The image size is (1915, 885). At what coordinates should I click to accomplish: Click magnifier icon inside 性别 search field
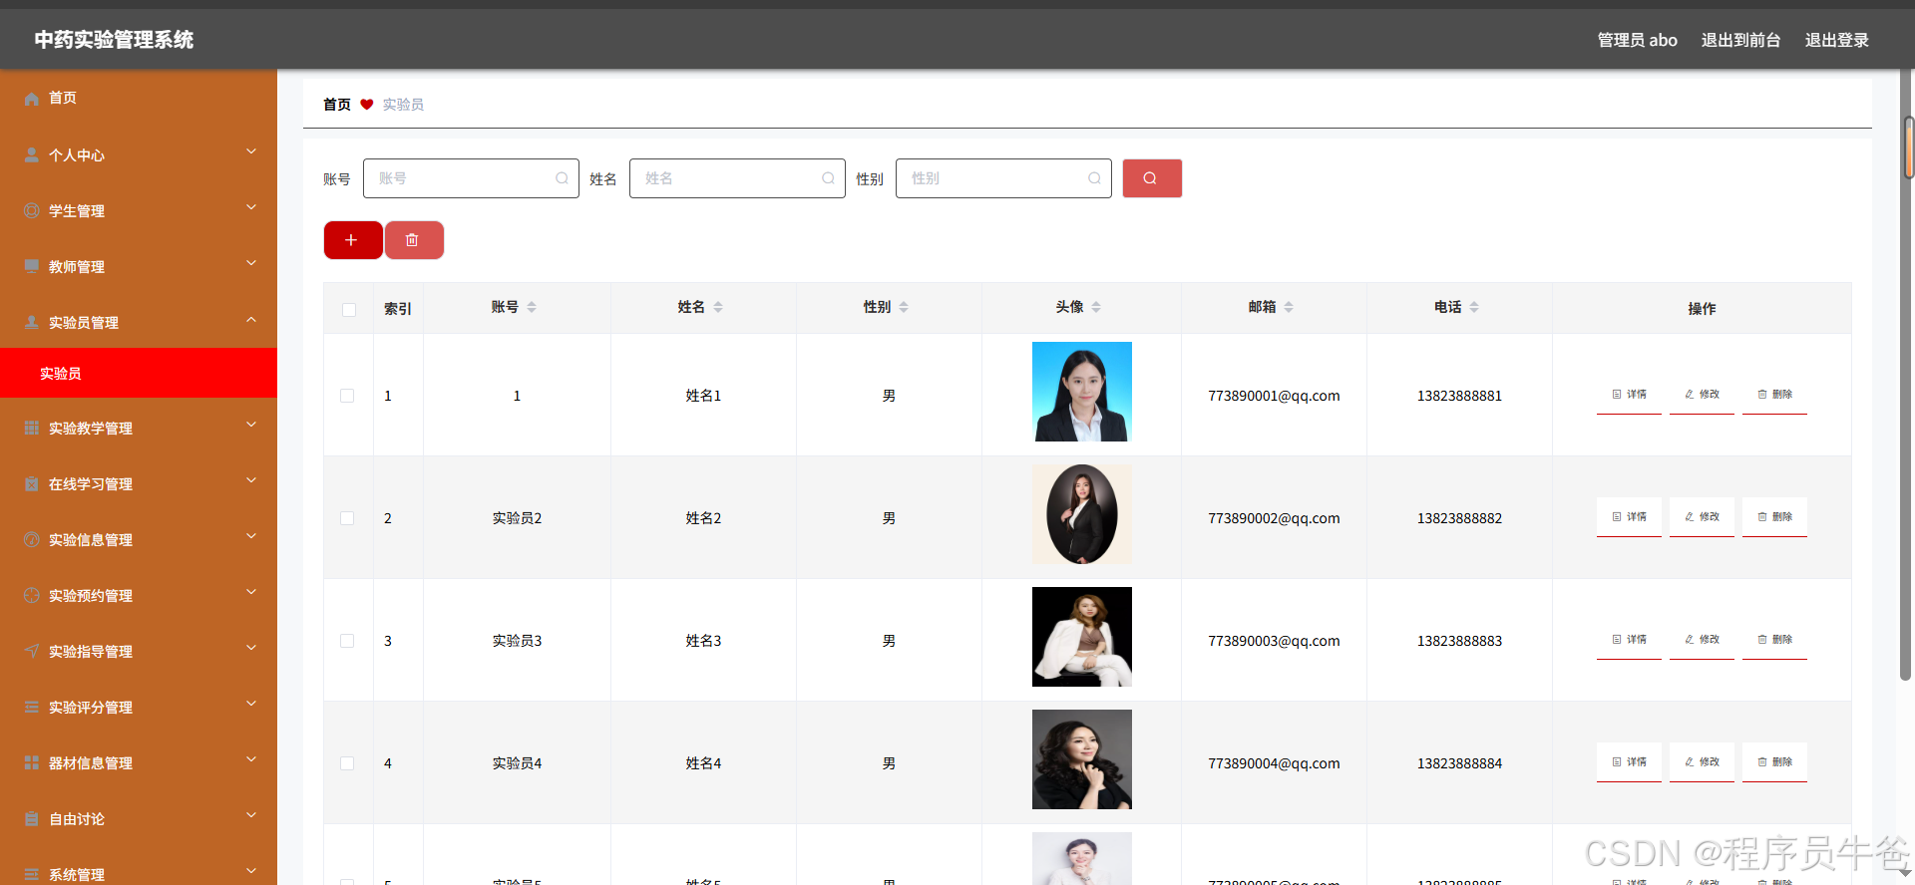coord(1094,178)
